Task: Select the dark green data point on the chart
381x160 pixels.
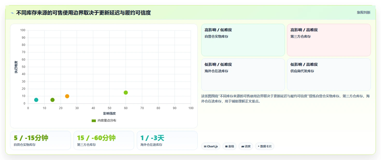Action: (x=53, y=100)
